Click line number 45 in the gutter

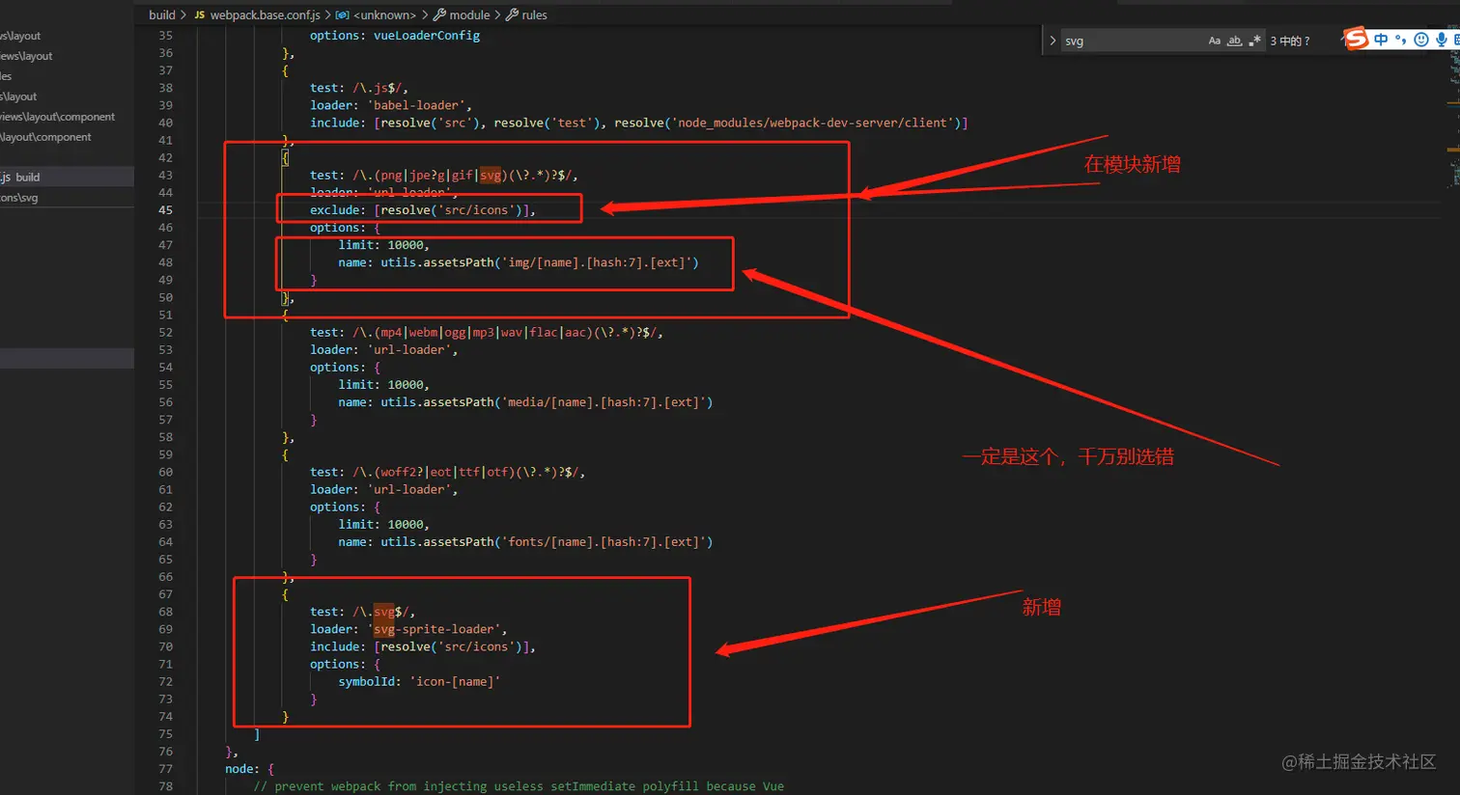pyautogui.click(x=166, y=210)
